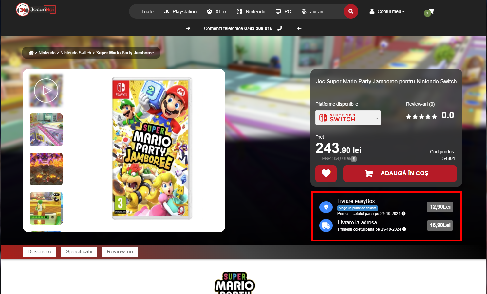The width and height of the screenshot is (487, 294).
Task: Click the delivery truck icon
Action: pyautogui.click(x=326, y=225)
